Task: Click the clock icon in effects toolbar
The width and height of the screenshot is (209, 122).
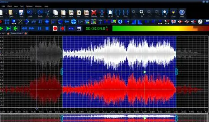Action: pos(200,21)
